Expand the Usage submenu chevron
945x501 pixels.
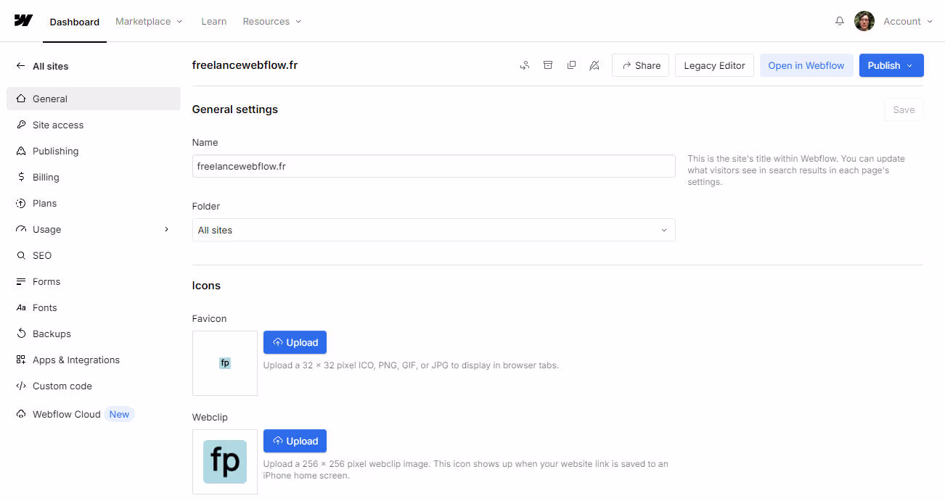click(166, 229)
